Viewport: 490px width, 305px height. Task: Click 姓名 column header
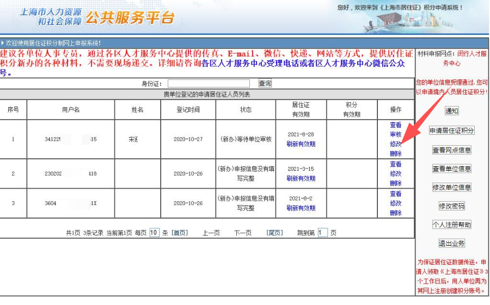[138, 110]
